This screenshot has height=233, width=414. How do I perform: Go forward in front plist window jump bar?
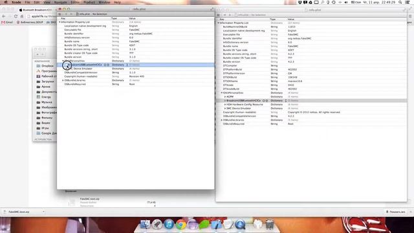pos(71,14)
